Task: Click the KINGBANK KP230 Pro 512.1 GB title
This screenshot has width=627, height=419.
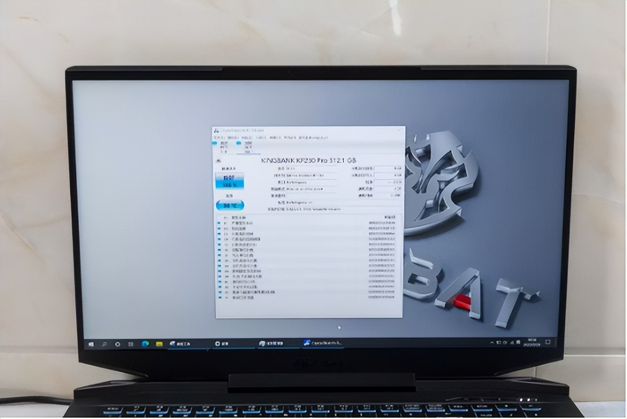Action: point(308,160)
